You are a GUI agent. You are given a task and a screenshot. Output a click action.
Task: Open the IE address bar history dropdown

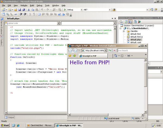tap(105, 50)
